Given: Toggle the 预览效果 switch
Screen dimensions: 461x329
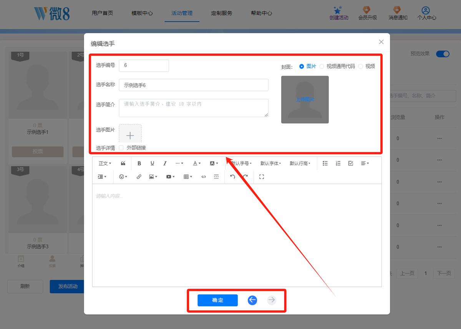Looking at the screenshot, I should click(x=443, y=54).
